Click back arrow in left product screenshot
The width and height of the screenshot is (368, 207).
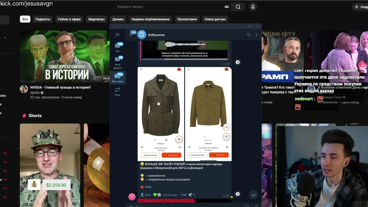point(141,69)
